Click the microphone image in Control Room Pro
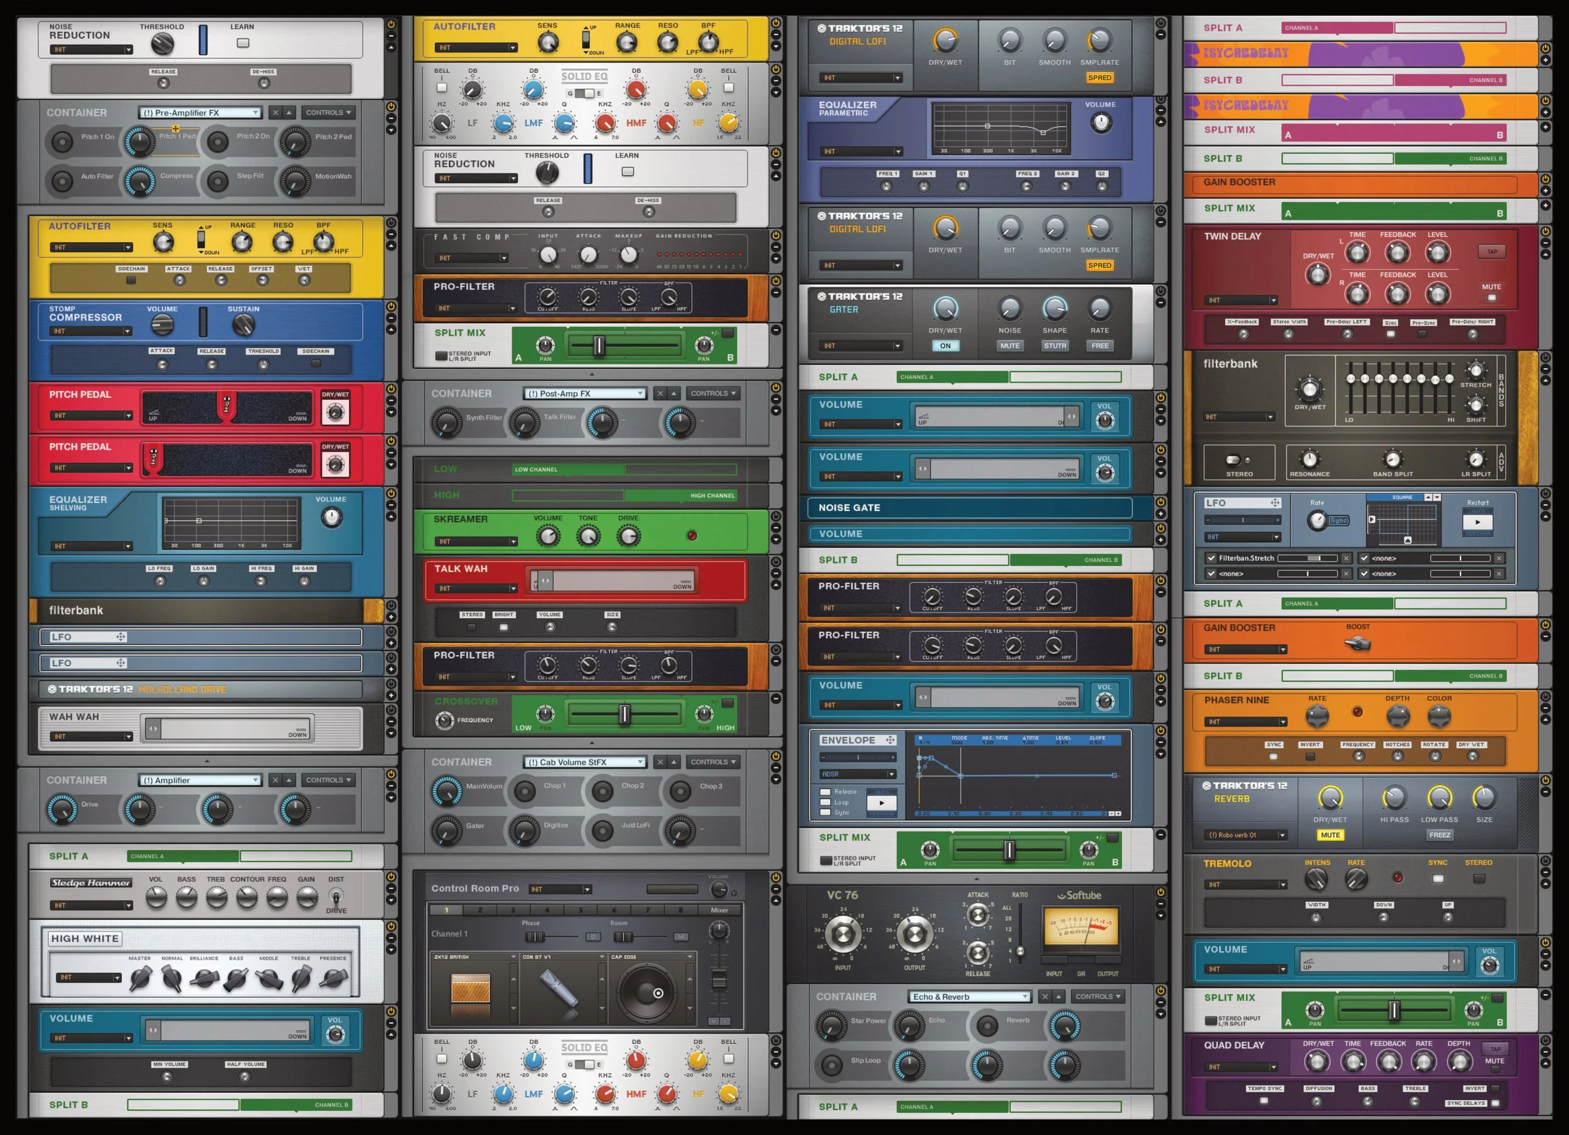1569x1135 pixels. pyautogui.click(x=559, y=989)
